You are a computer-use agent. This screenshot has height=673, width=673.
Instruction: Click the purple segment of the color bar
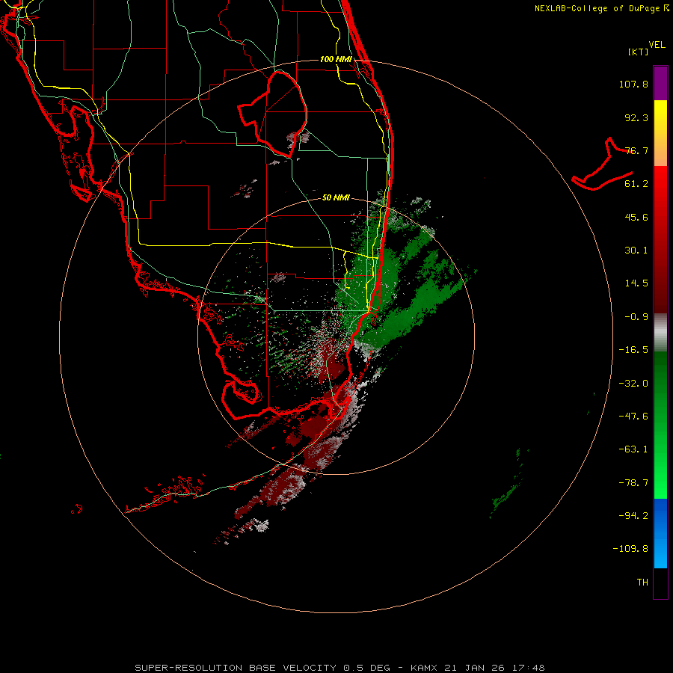pos(660,83)
